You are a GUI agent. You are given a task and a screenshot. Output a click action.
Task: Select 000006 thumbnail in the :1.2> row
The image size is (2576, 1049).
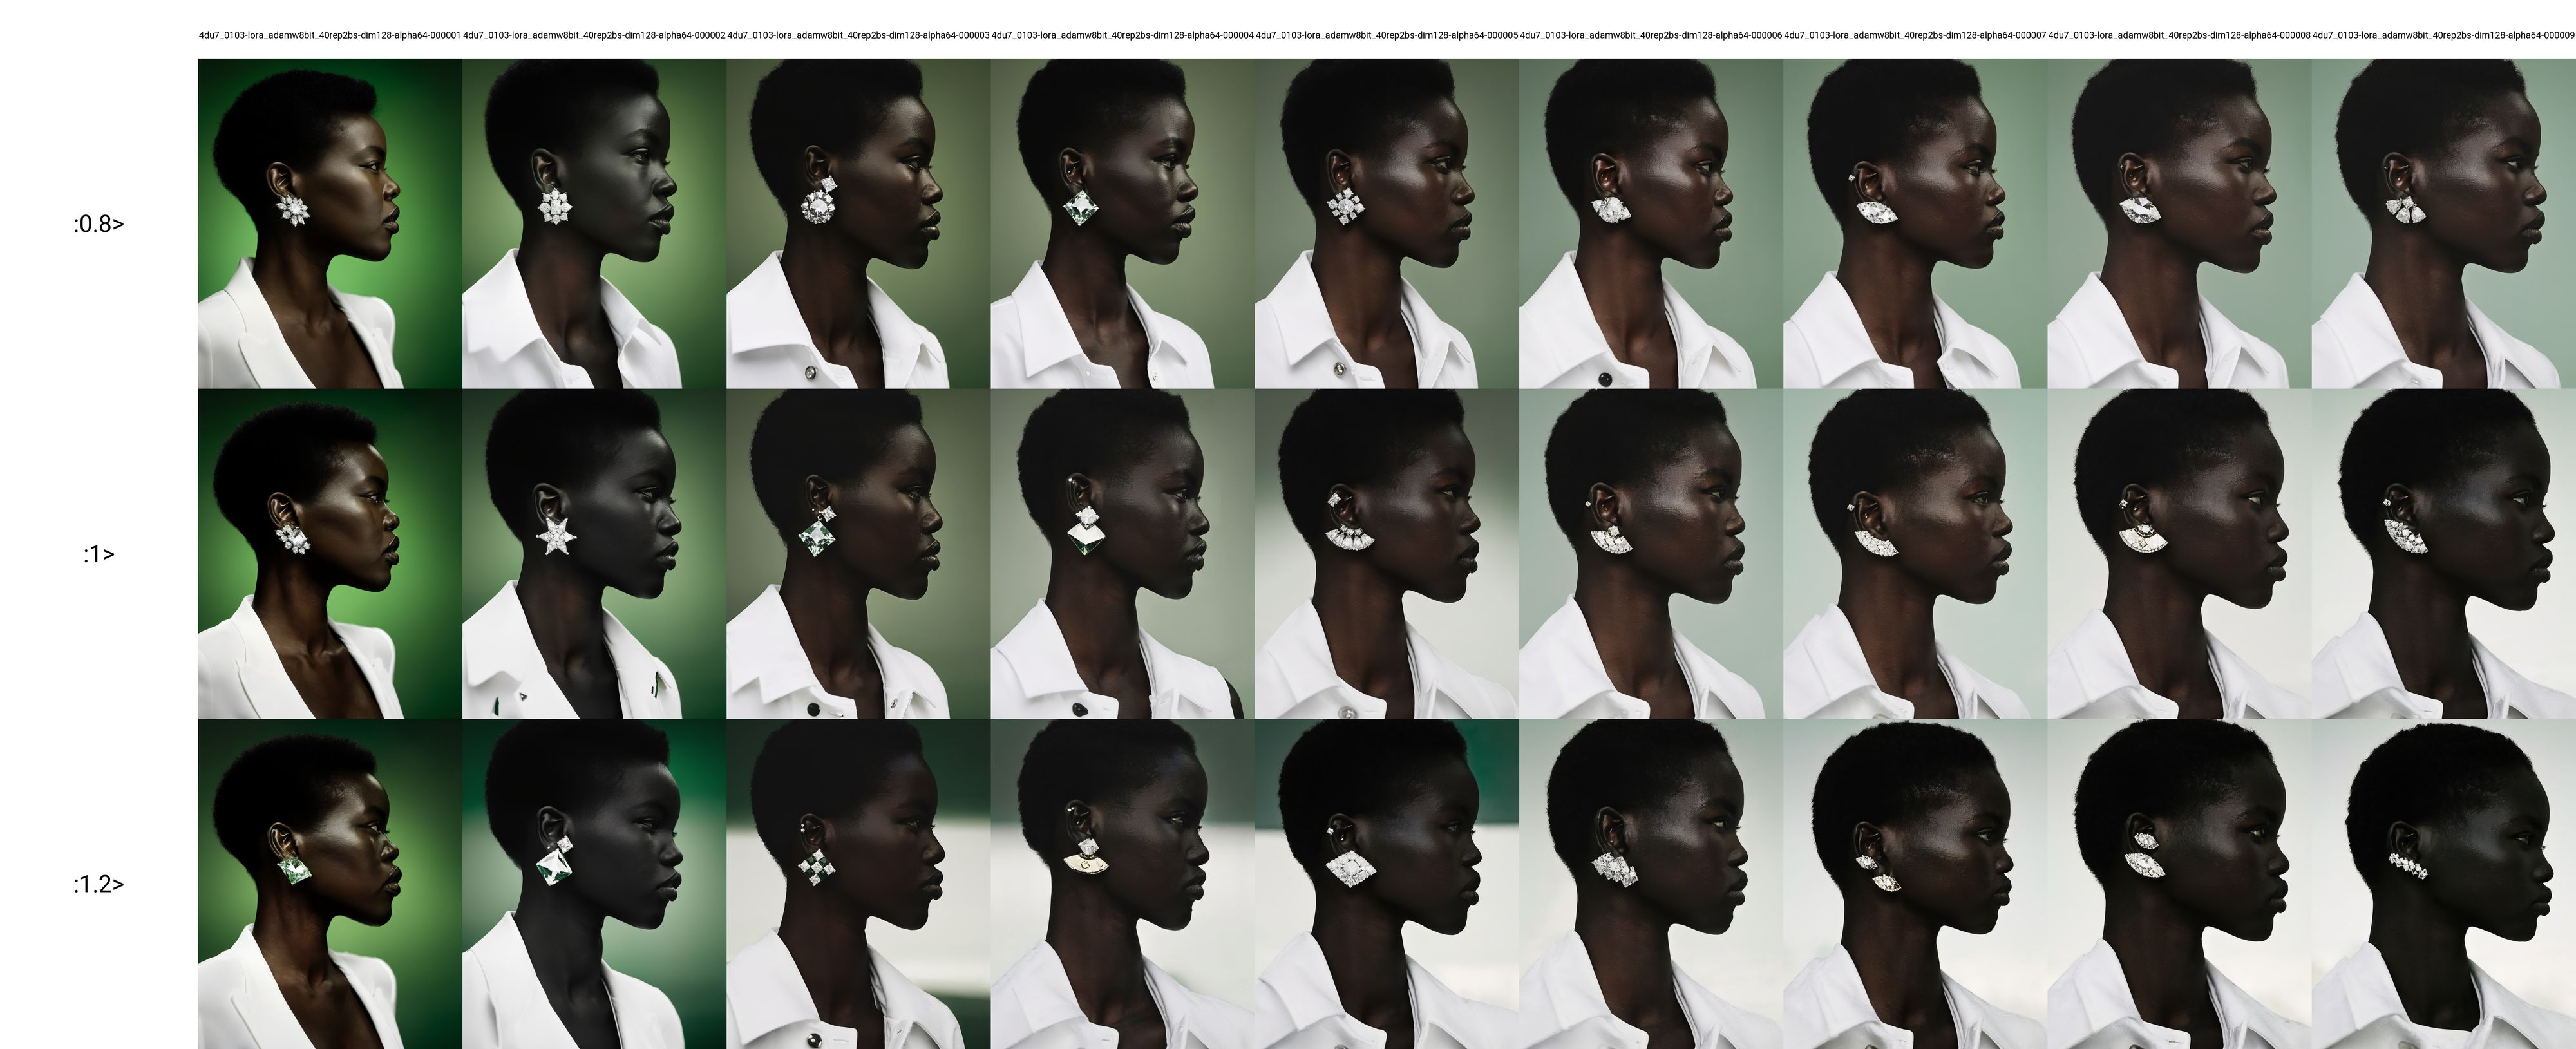click(1650, 884)
